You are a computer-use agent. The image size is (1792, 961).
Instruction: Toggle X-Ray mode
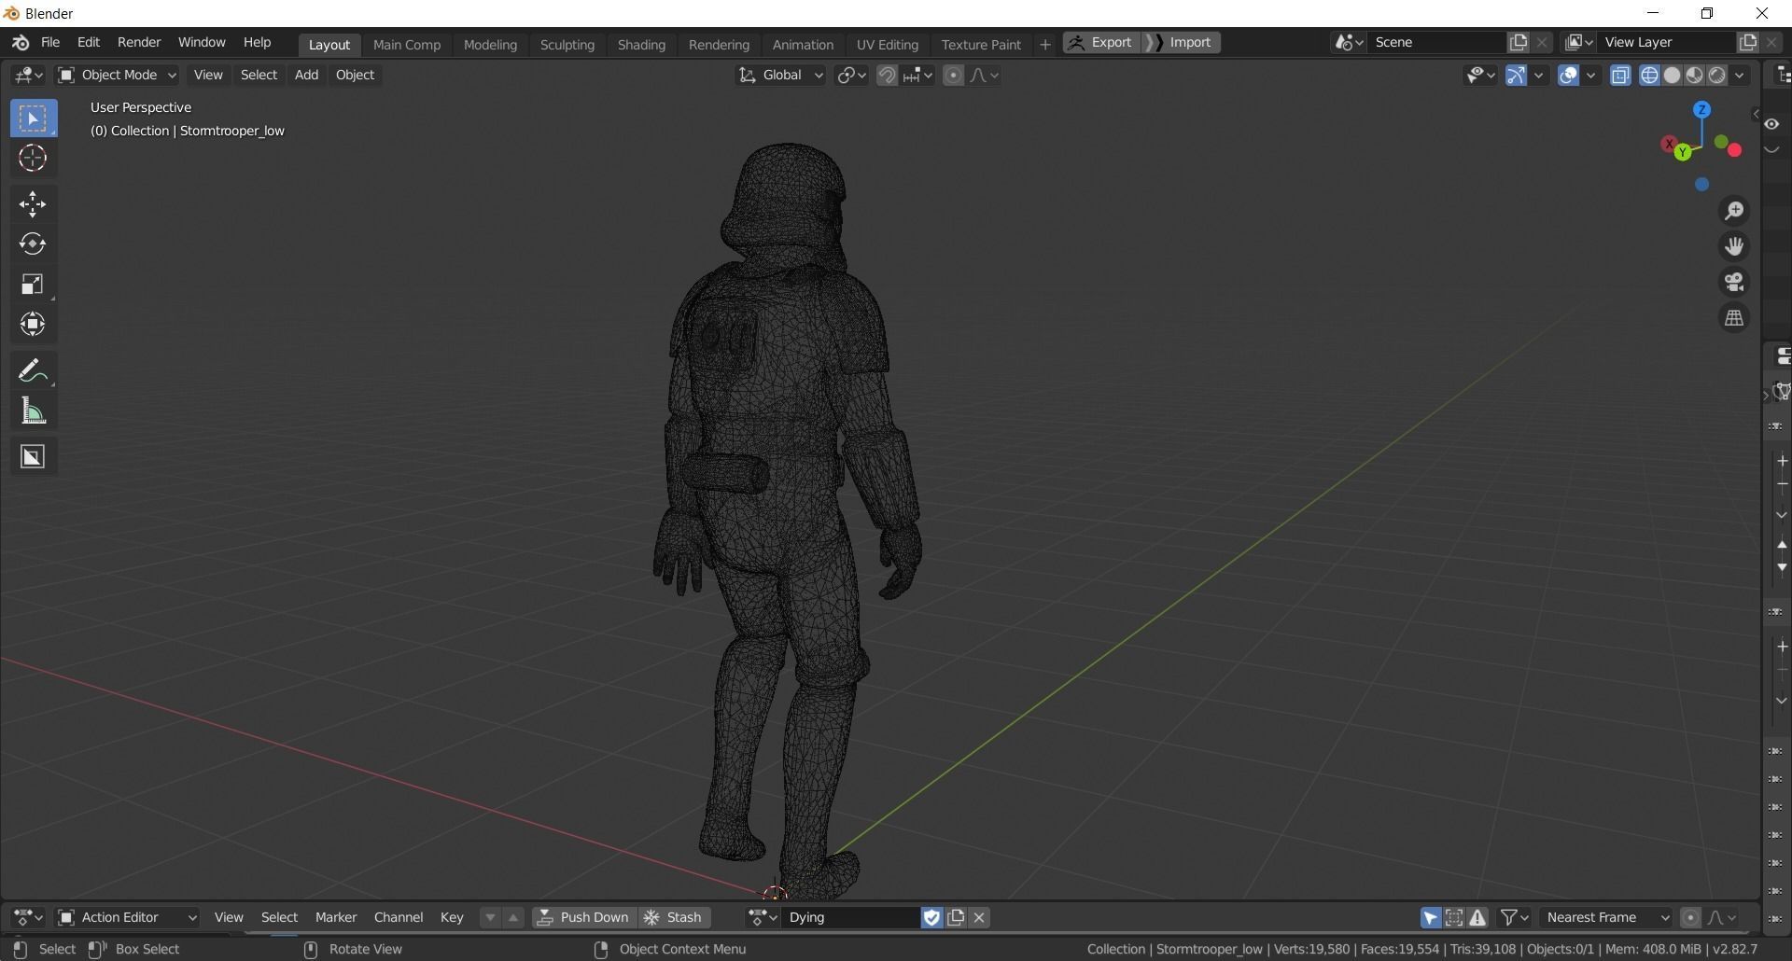[1620, 76]
